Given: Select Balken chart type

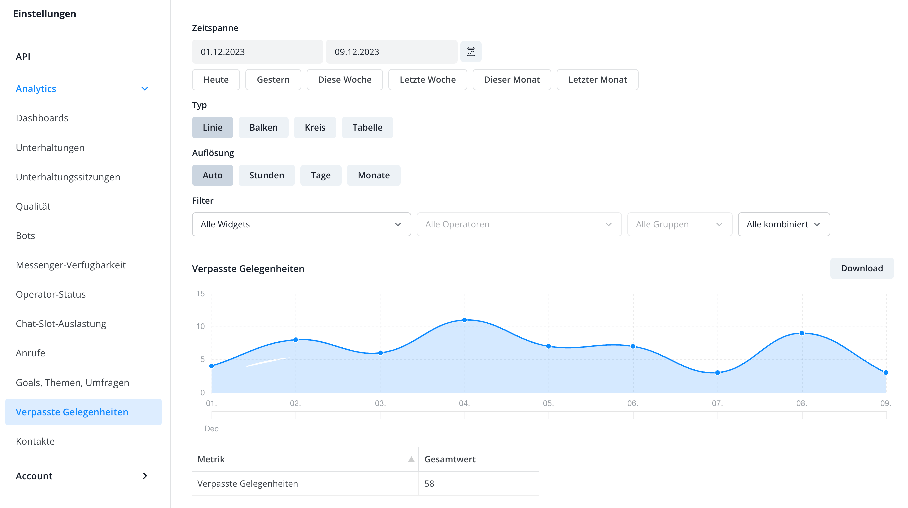Looking at the screenshot, I should (x=263, y=127).
